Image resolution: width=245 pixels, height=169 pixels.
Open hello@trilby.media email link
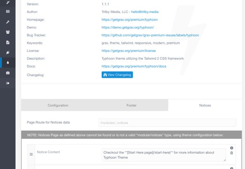(145, 12)
